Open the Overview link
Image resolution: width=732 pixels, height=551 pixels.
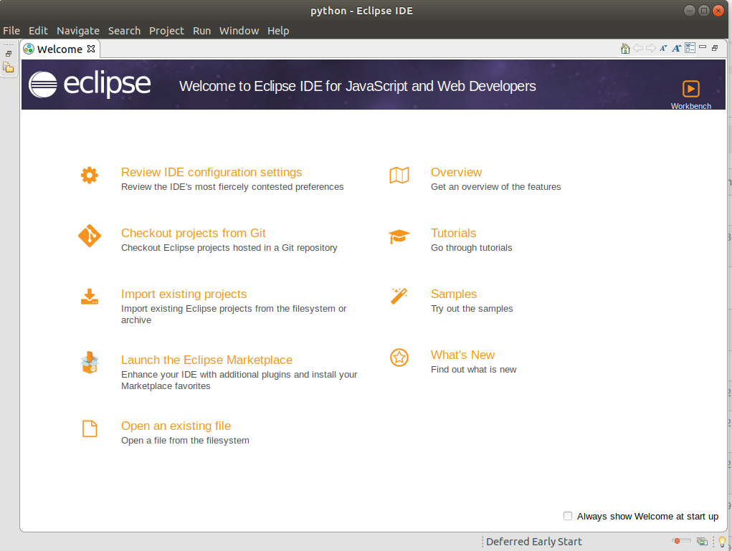coord(456,172)
